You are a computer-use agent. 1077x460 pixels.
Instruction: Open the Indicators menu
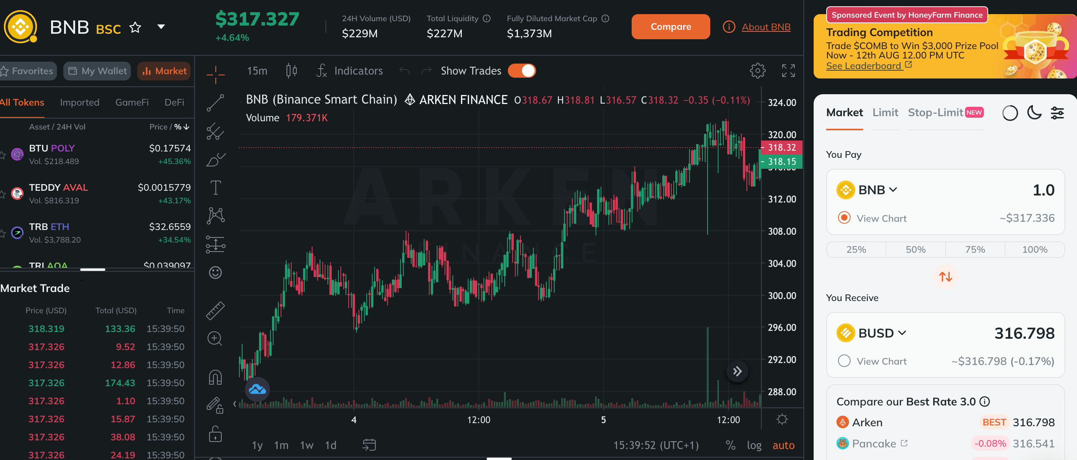tap(349, 71)
